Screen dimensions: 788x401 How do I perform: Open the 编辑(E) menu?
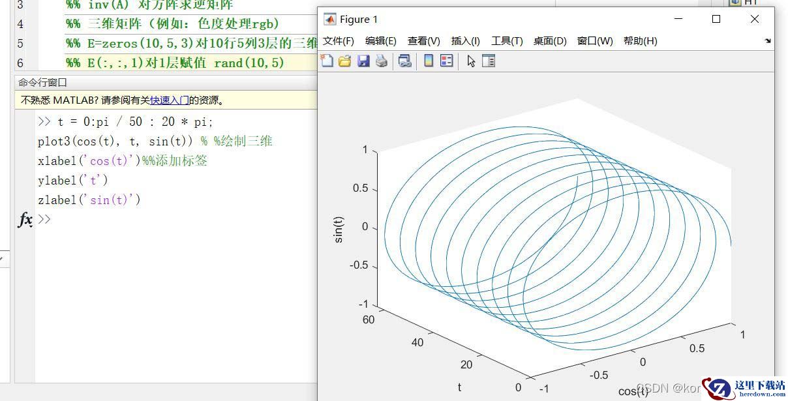(x=380, y=41)
